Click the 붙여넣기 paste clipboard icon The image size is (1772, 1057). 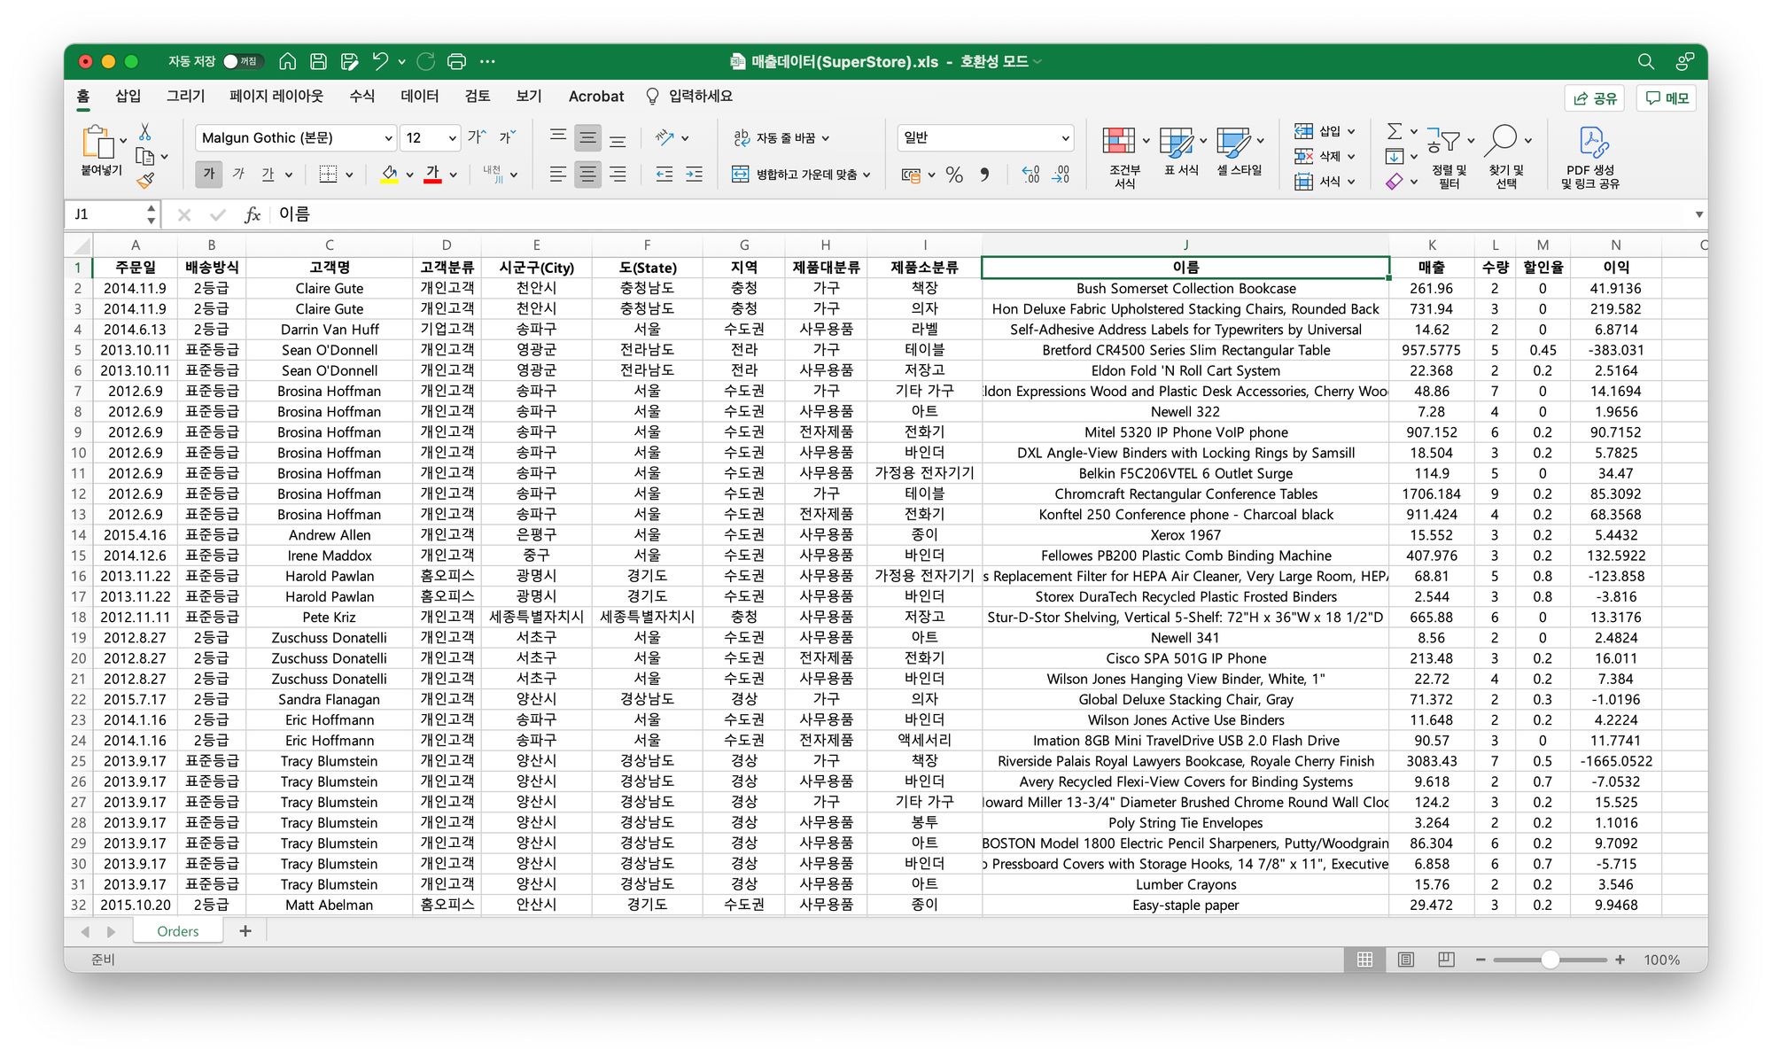click(100, 142)
